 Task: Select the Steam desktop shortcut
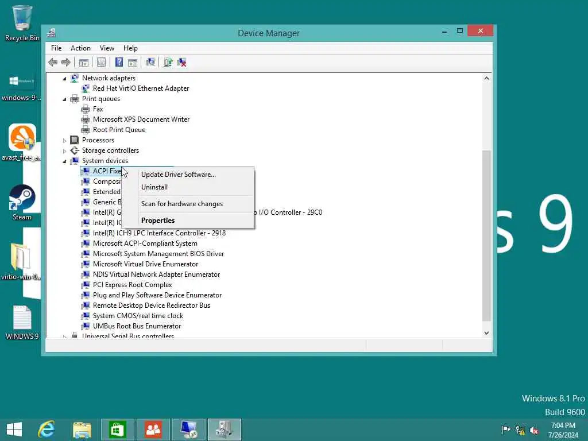click(22, 203)
